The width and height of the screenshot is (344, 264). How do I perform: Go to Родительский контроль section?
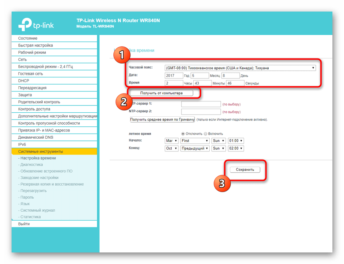coord(39,102)
